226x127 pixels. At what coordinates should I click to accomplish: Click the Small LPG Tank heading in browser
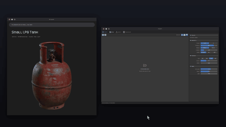pos(25,32)
